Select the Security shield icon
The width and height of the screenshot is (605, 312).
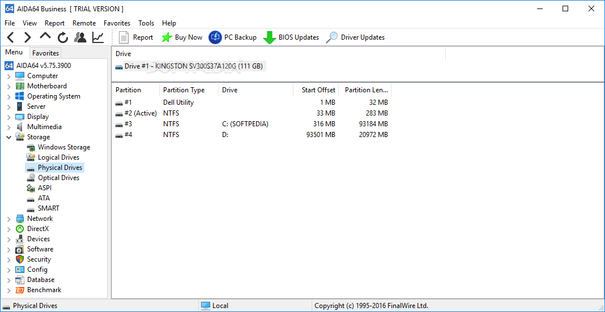tap(20, 259)
